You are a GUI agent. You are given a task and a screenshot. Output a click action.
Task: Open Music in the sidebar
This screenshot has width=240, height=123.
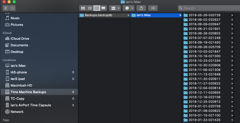[39, 18]
